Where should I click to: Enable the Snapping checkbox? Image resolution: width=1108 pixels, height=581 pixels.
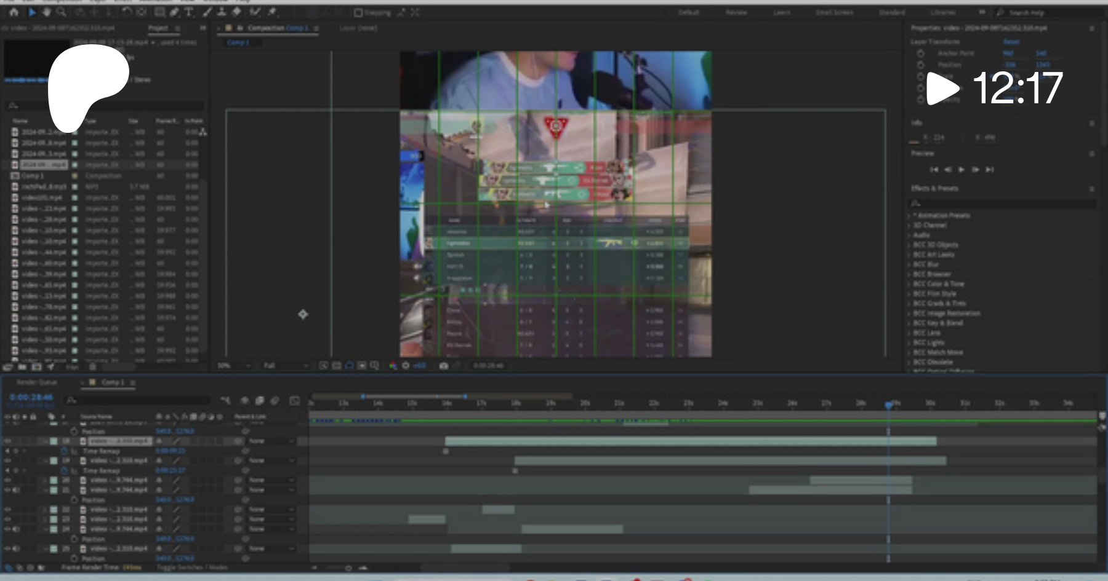358,12
